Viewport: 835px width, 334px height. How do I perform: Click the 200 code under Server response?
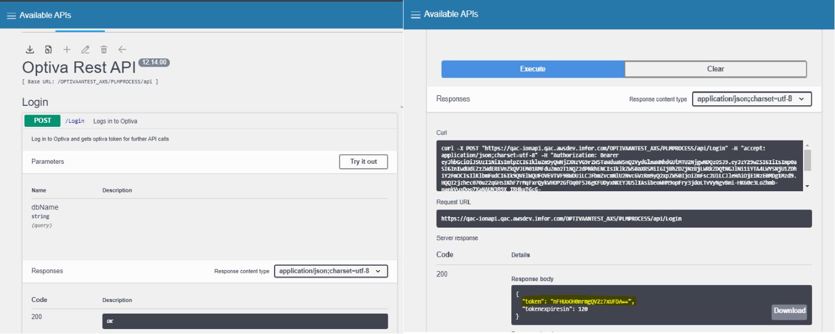coord(442,274)
